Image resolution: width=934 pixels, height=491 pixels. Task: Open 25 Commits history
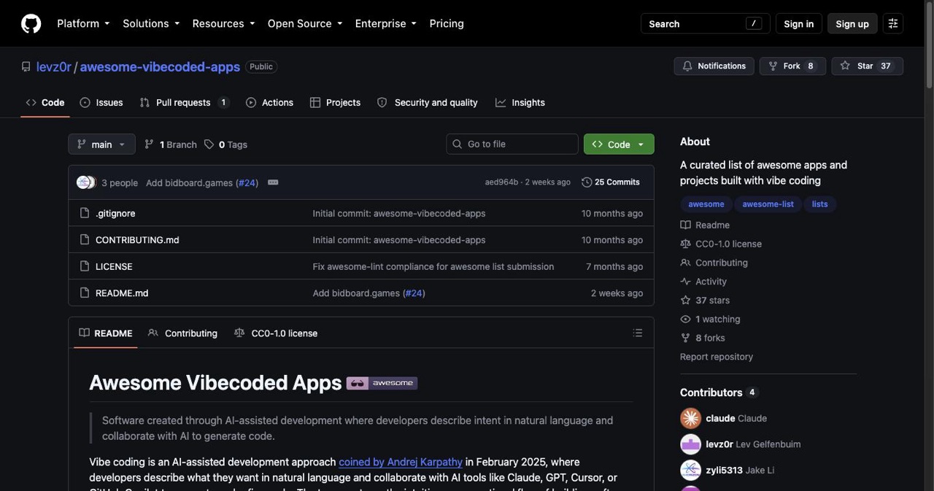click(x=611, y=182)
